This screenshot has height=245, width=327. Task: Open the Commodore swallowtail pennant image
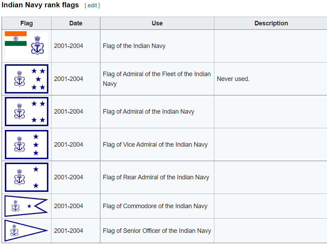(26, 206)
